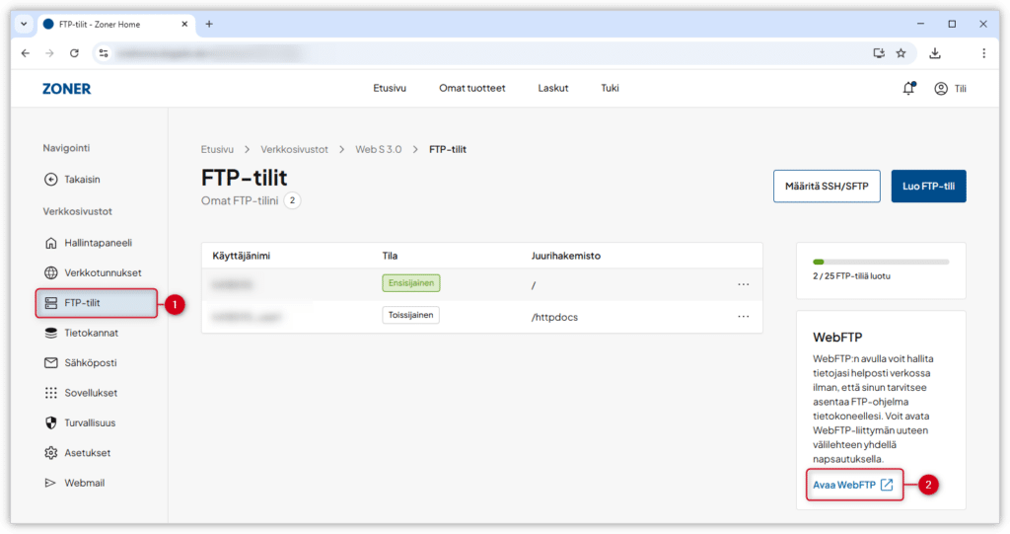Open Hallintapaneeli in the sidebar
This screenshot has height=534, width=1010.
coord(98,243)
